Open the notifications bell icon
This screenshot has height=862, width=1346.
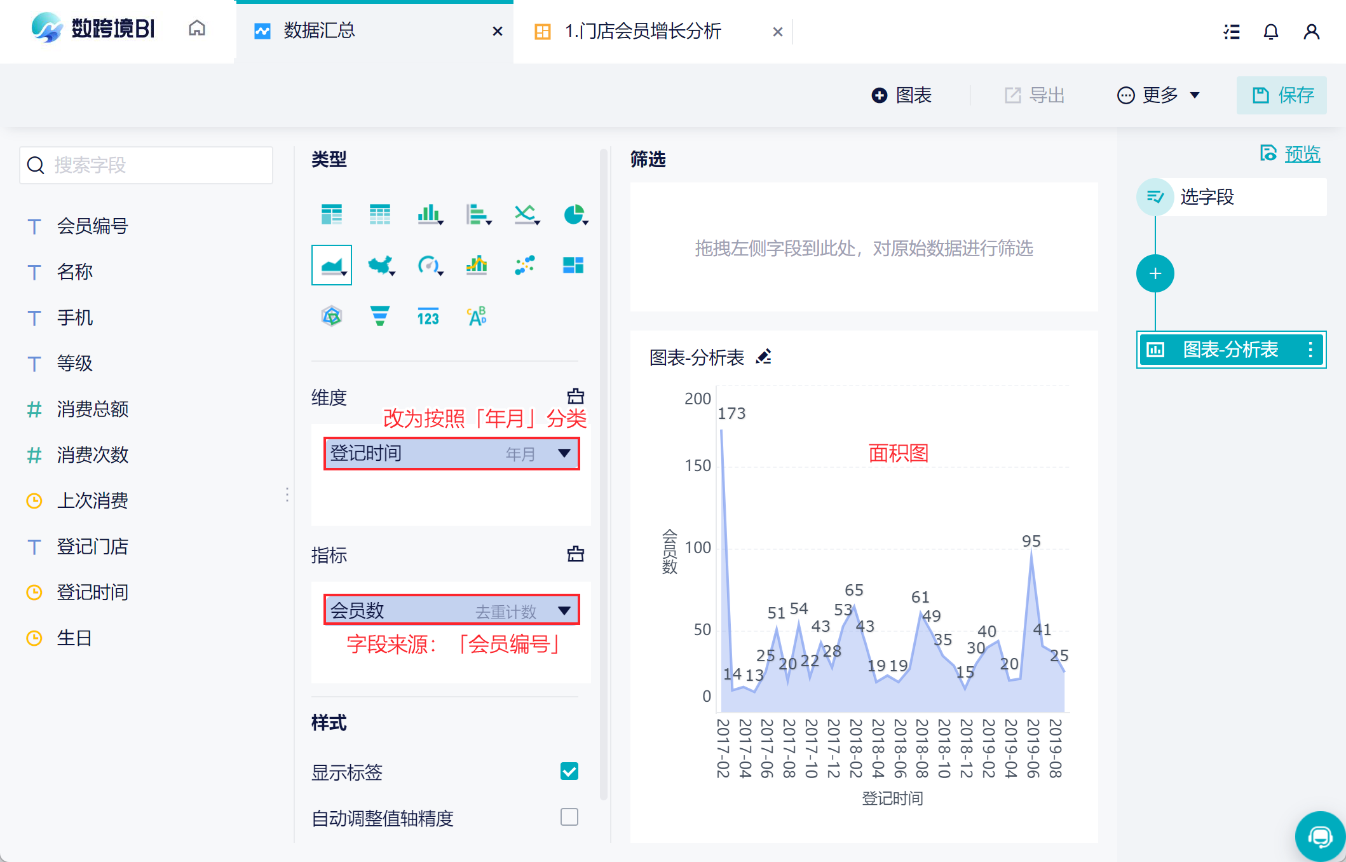tap(1271, 32)
